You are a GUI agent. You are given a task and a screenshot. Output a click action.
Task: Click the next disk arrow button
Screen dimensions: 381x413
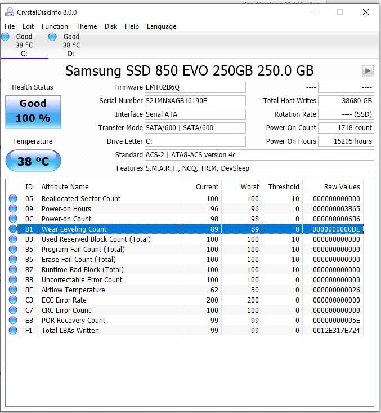367,70
